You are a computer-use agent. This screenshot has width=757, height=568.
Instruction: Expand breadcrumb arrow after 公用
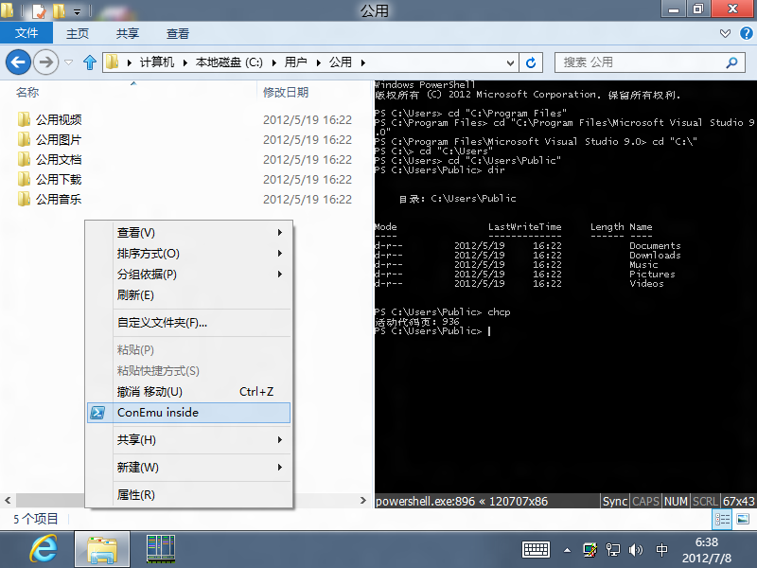363,62
